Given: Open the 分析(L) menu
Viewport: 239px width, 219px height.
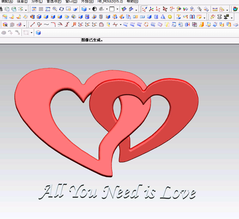Looking at the screenshot, I should (x=37, y=1).
